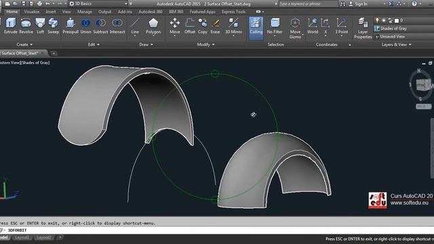Expand the Draw panel
This screenshot has height=244, width=434.
tap(146, 45)
